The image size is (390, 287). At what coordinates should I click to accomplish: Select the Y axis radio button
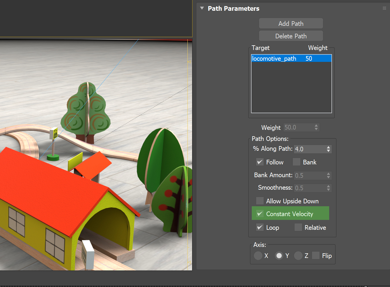(x=279, y=256)
